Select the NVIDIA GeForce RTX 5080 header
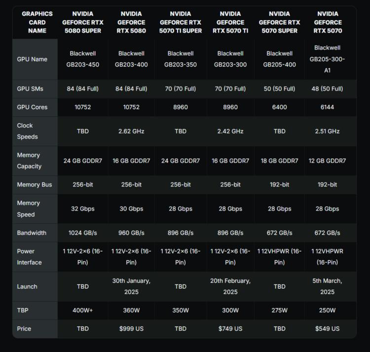This screenshot has height=352, width=370. click(131, 22)
